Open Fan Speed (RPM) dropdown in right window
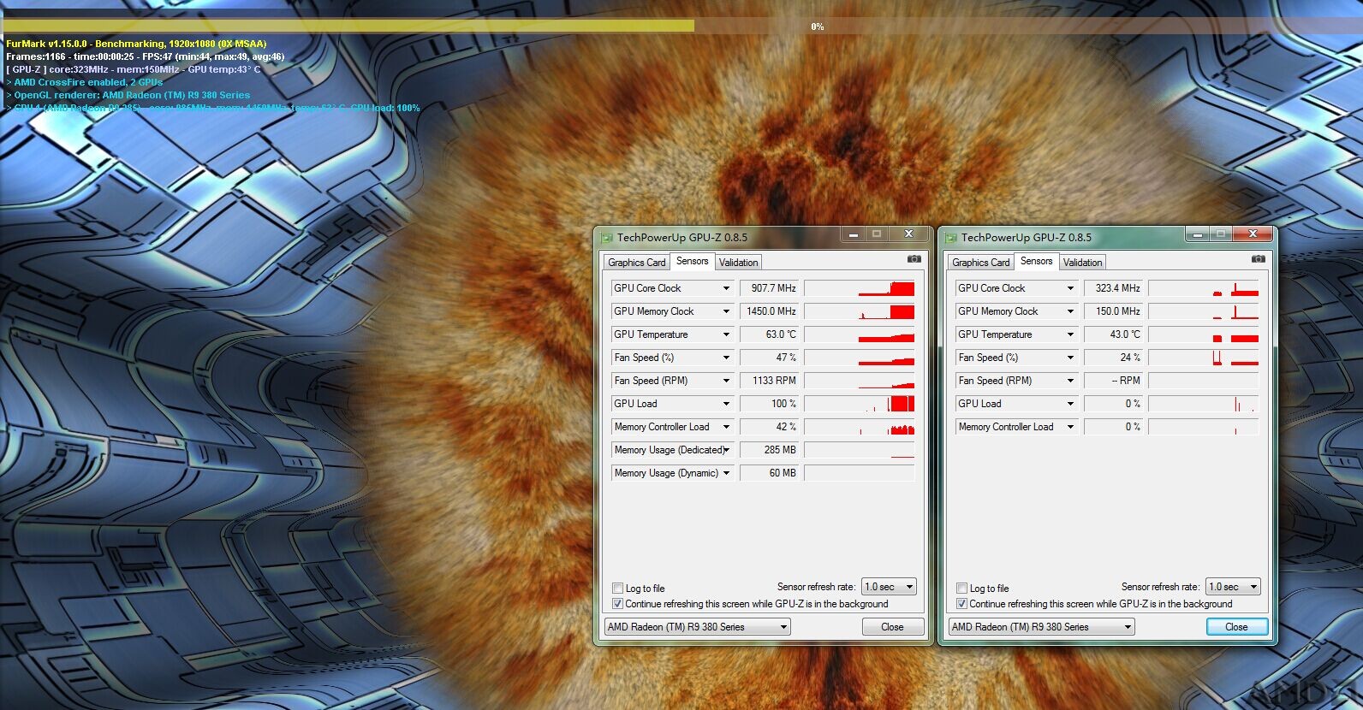The image size is (1363, 710). coord(1070,381)
